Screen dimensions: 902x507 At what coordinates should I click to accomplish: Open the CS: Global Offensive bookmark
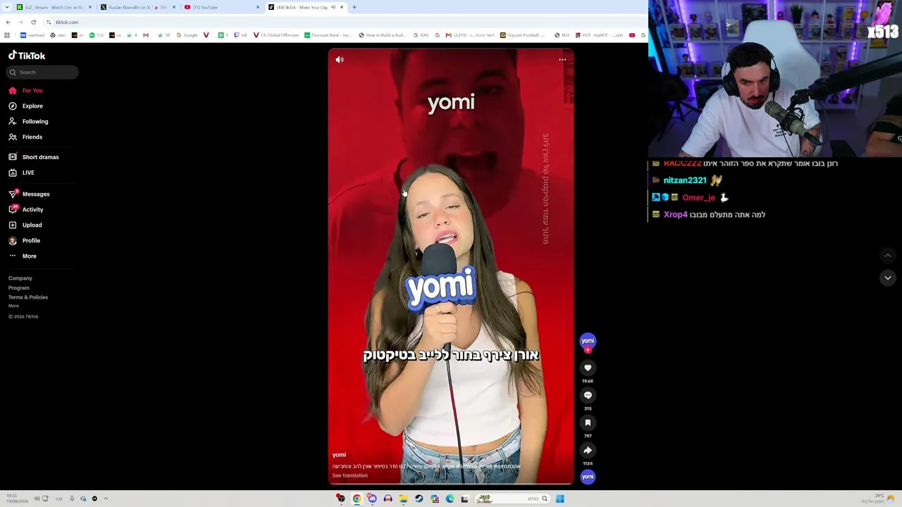point(276,35)
